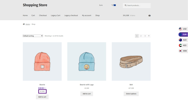This screenshot has width=188, height=101.
Task: Add Beanie to cart
Action: click(42, 97)
